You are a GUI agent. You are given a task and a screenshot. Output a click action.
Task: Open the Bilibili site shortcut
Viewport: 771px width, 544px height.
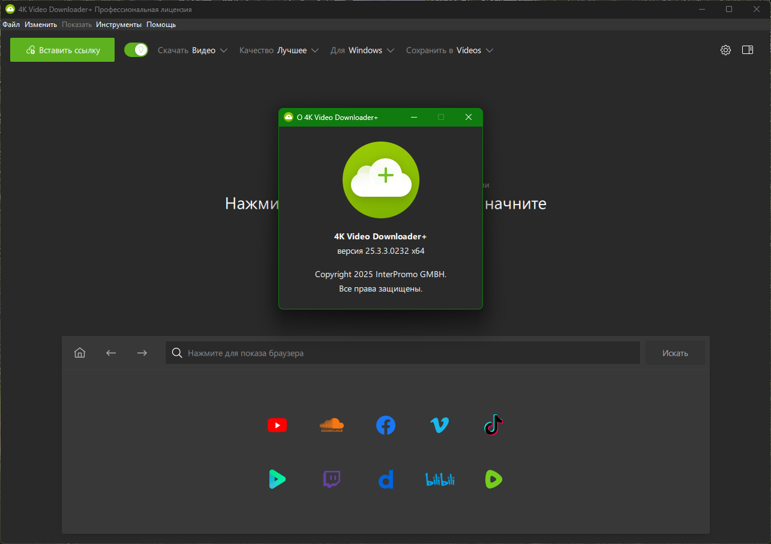tap(440, 479)
